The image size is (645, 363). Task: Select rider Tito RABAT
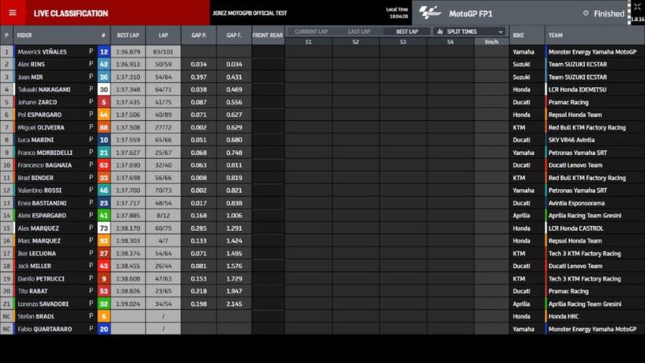(33, 291)
